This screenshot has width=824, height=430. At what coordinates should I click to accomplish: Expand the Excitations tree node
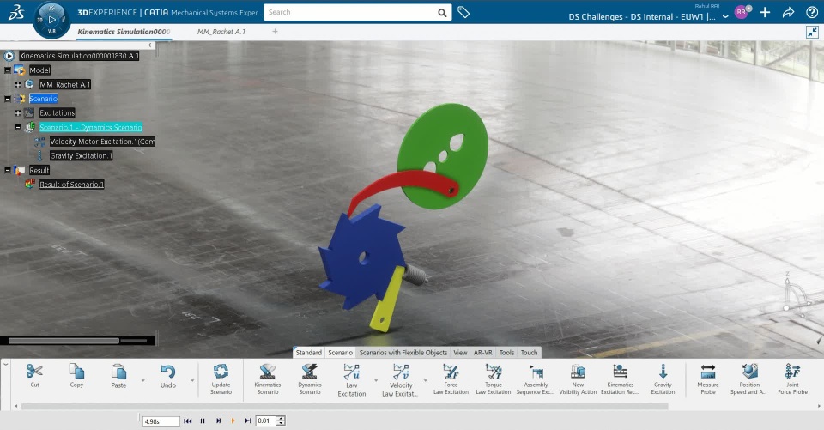click(x=18, y=112)
